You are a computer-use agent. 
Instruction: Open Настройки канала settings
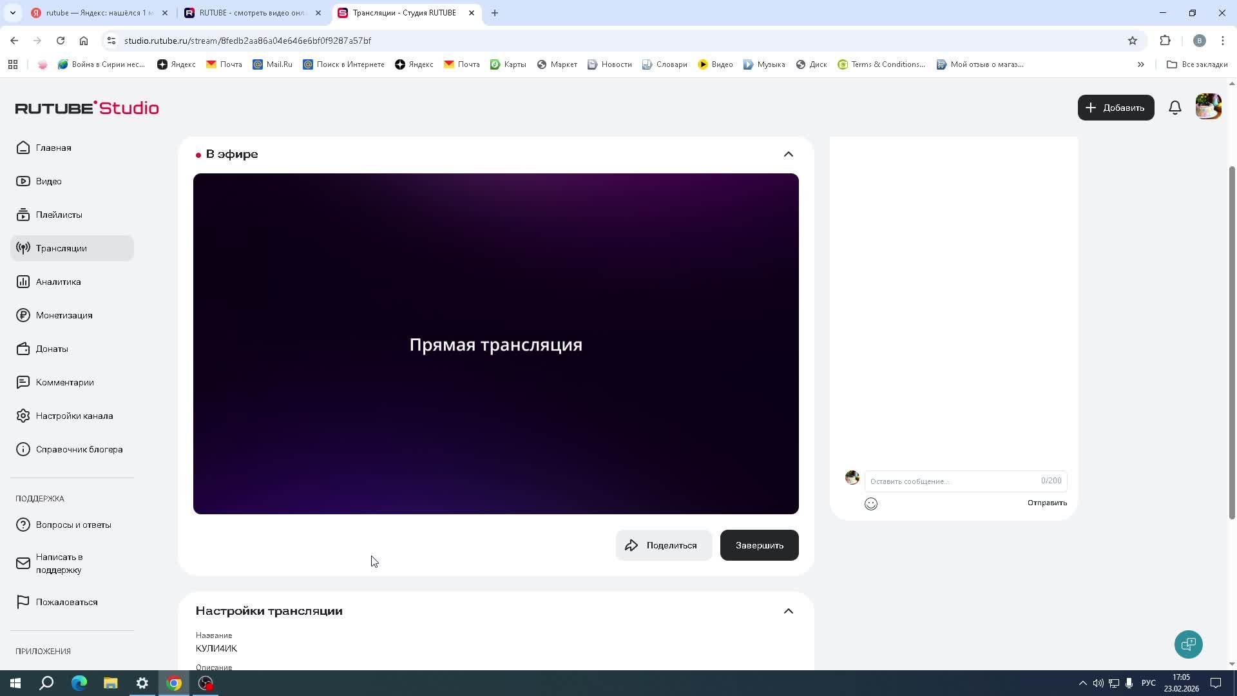[74, 416]
